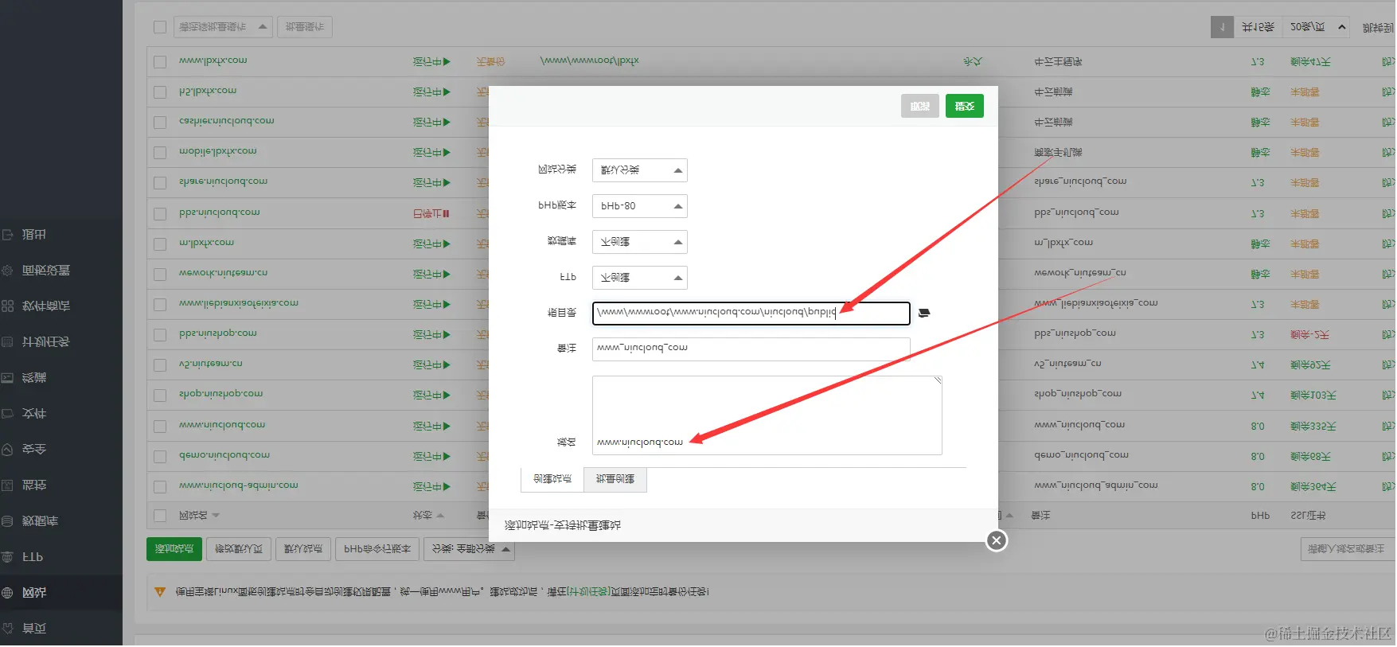Image resolution: width=1397 pixels, height=647 pixels.
Task: Open the 安全 security sidebar icon
Action: click(x=7, y=450)
